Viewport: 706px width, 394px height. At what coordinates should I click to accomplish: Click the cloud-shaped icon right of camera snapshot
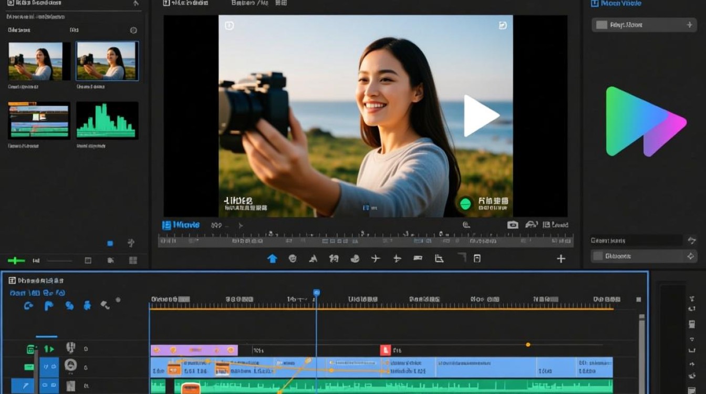click(532, 225)
